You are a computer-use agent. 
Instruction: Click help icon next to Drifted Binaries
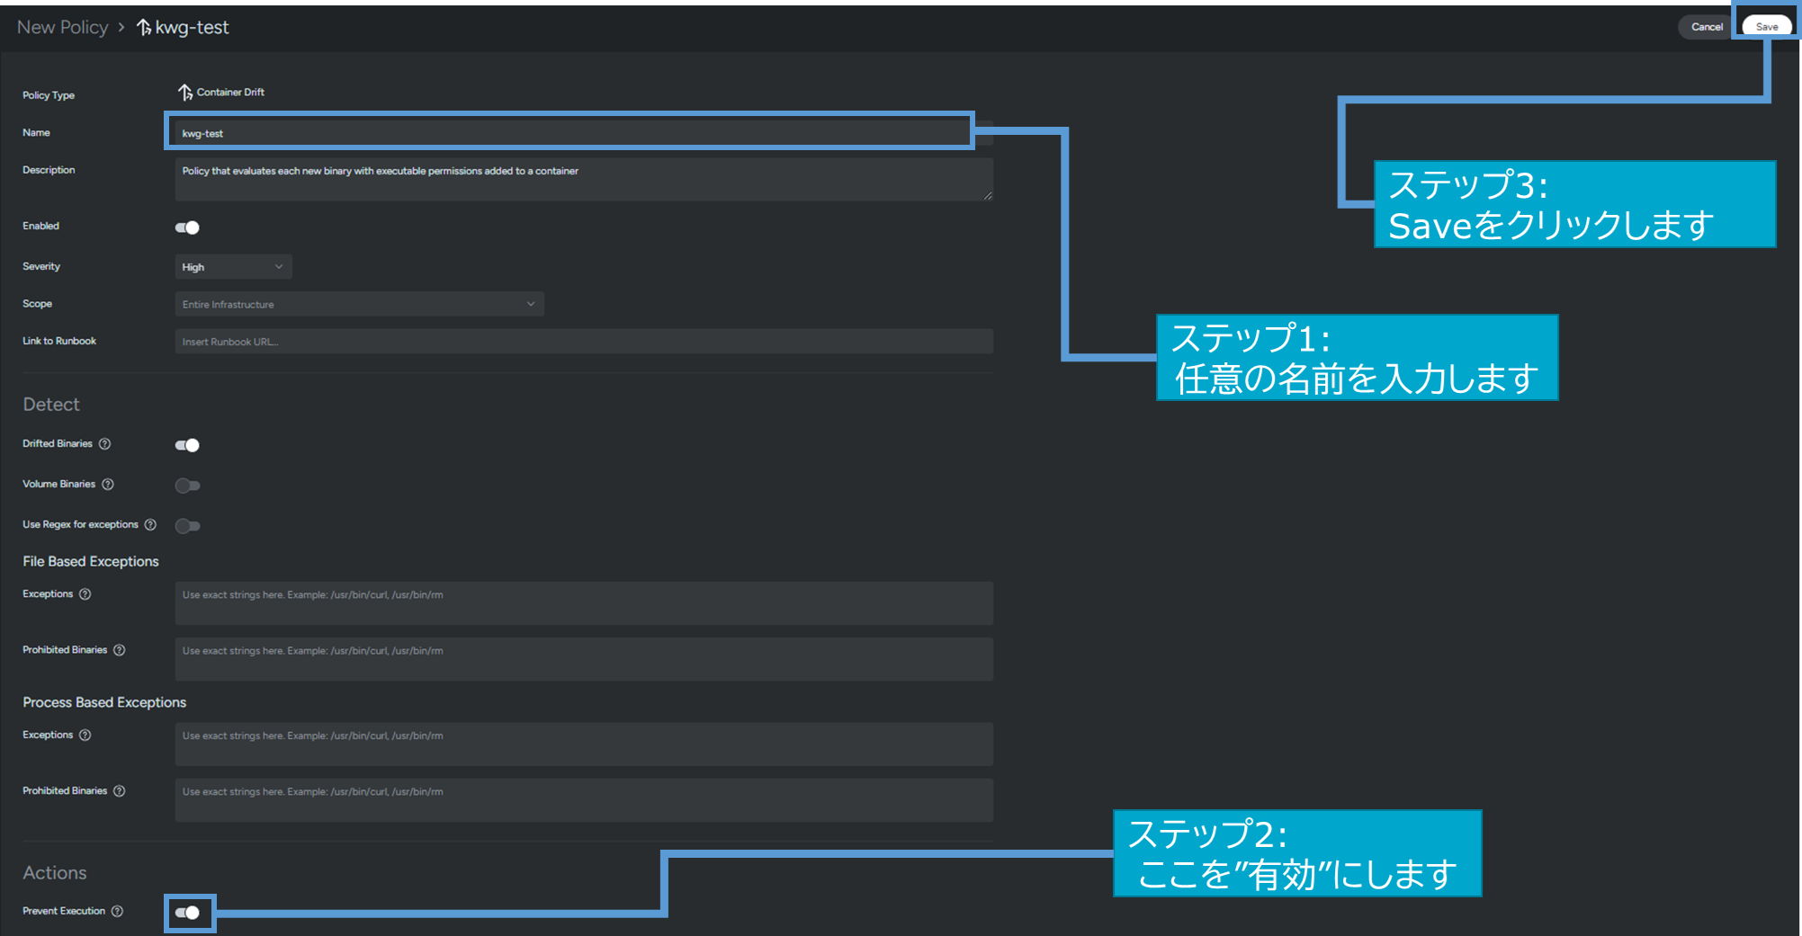click(105, 444)
